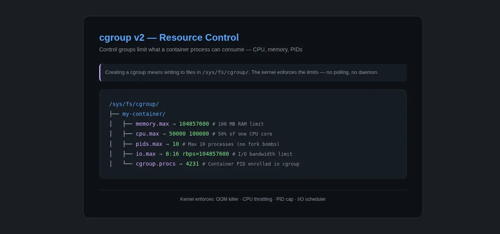The width and height of the screenshot is (500, 234).
Task: Select the value '50000 100000'
Action: [x=189, y=134]
